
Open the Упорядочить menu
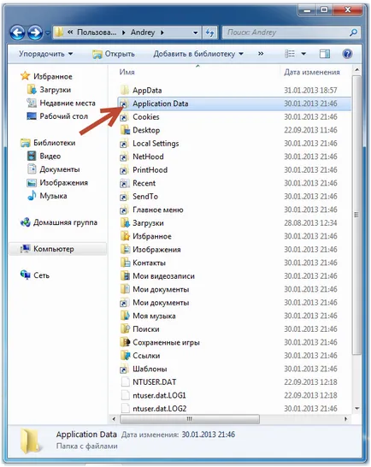45,54
